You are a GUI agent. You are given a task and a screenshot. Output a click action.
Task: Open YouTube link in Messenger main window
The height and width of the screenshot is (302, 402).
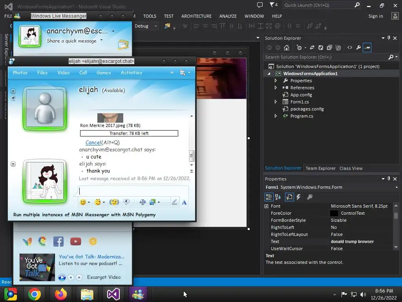tap(76, 241)
